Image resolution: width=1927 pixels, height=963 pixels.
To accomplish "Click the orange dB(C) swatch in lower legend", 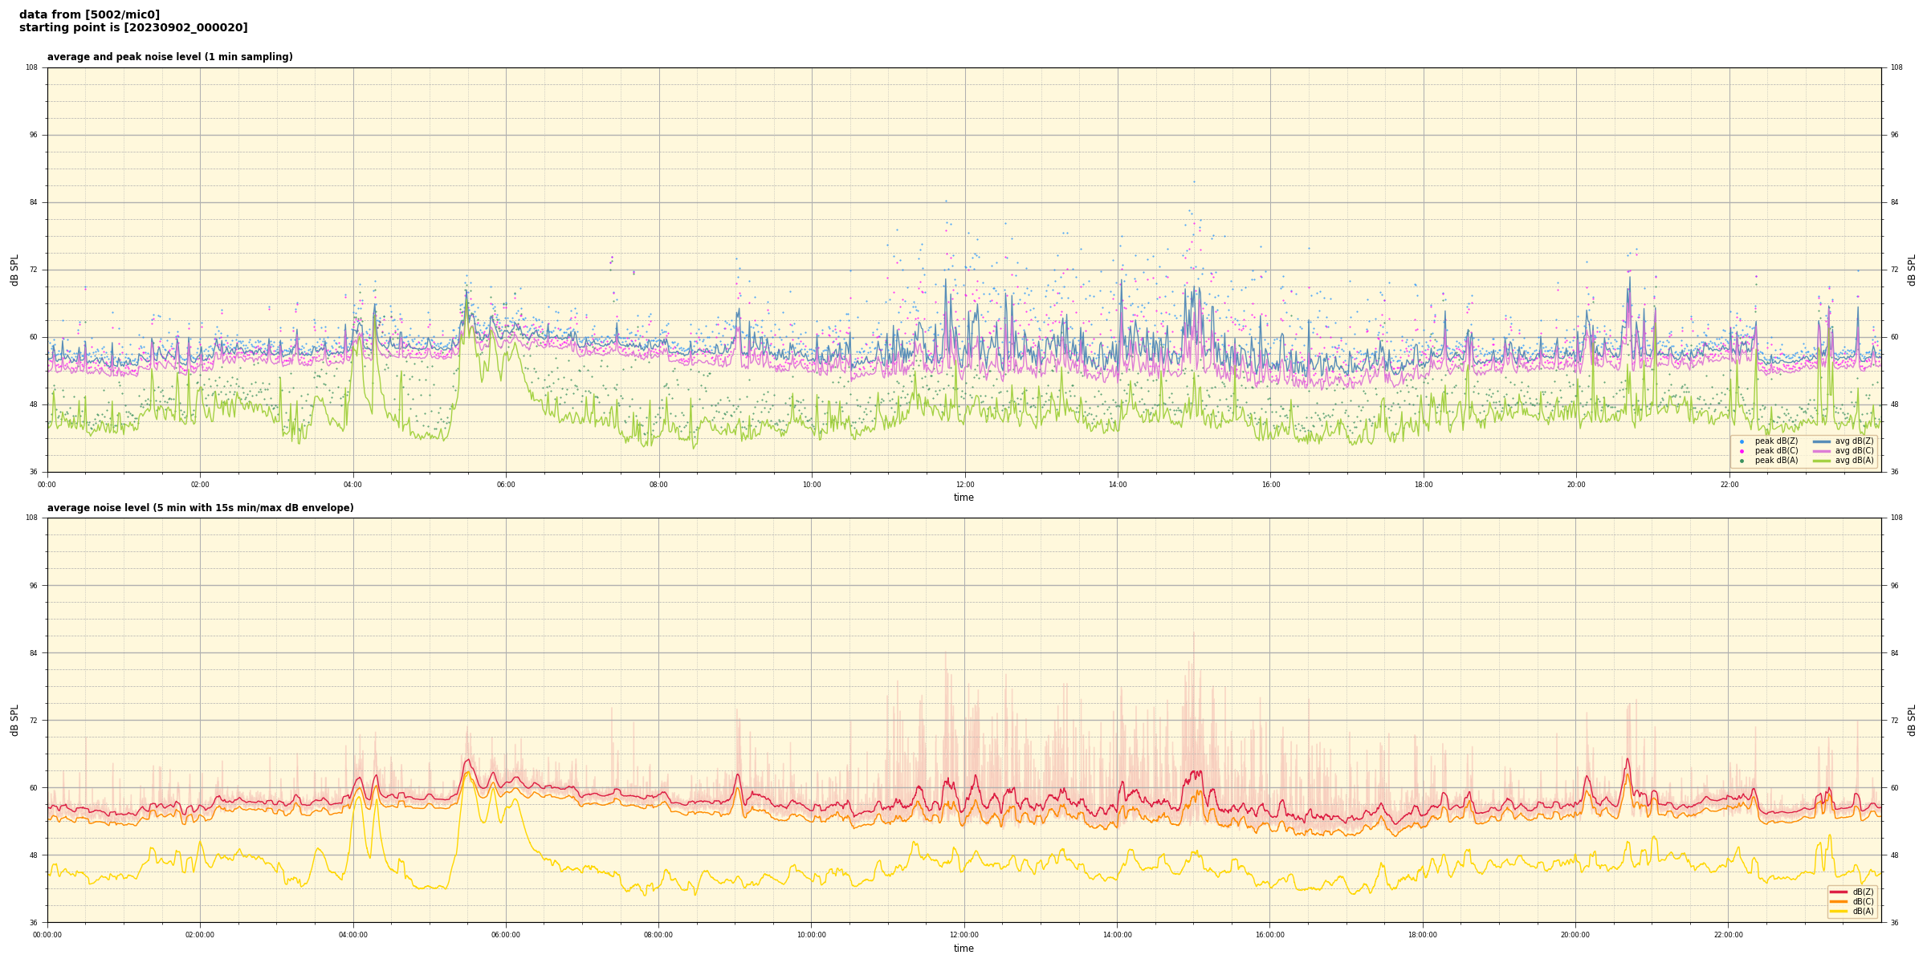I will pos(1839,901).
